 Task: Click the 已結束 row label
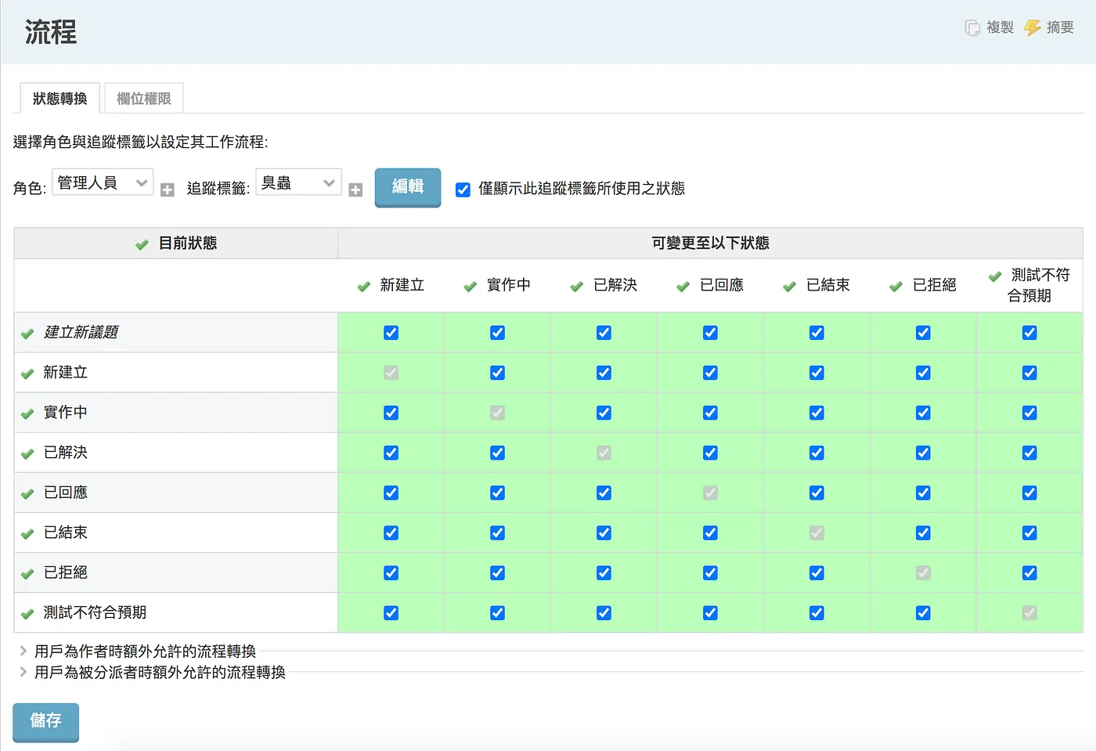[x=66, y=533]
